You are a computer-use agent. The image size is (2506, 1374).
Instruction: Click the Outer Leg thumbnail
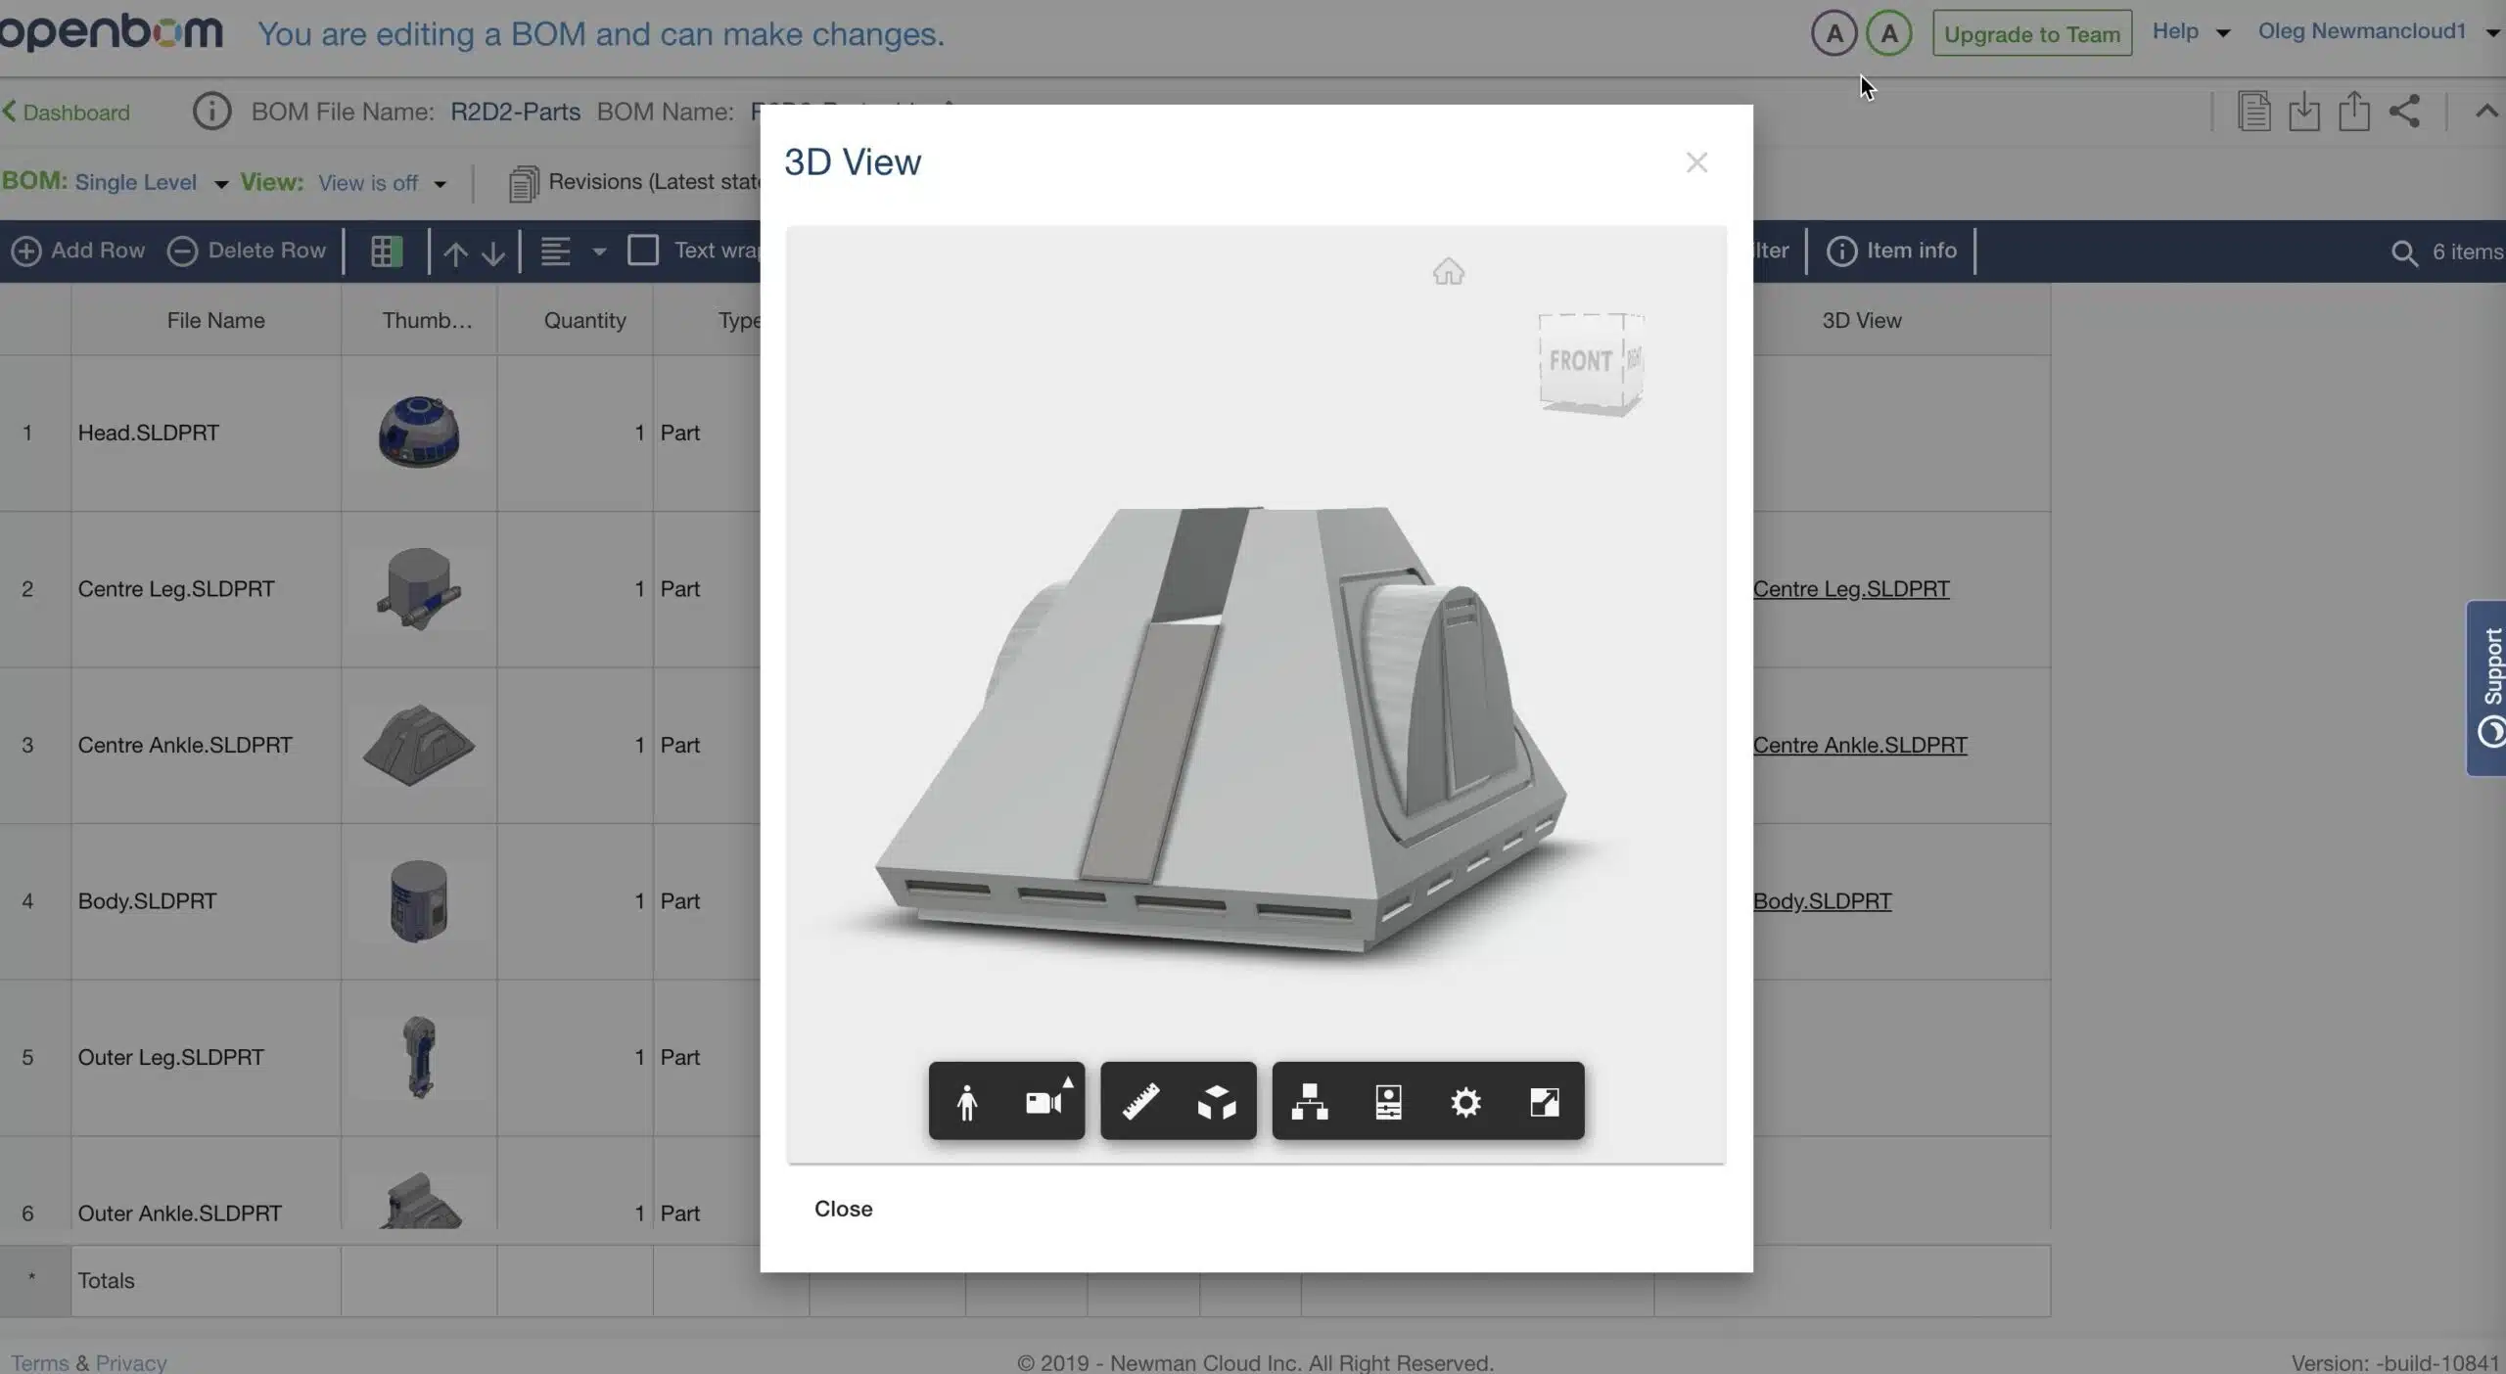pyautogui.click(x=419, y=1057)
